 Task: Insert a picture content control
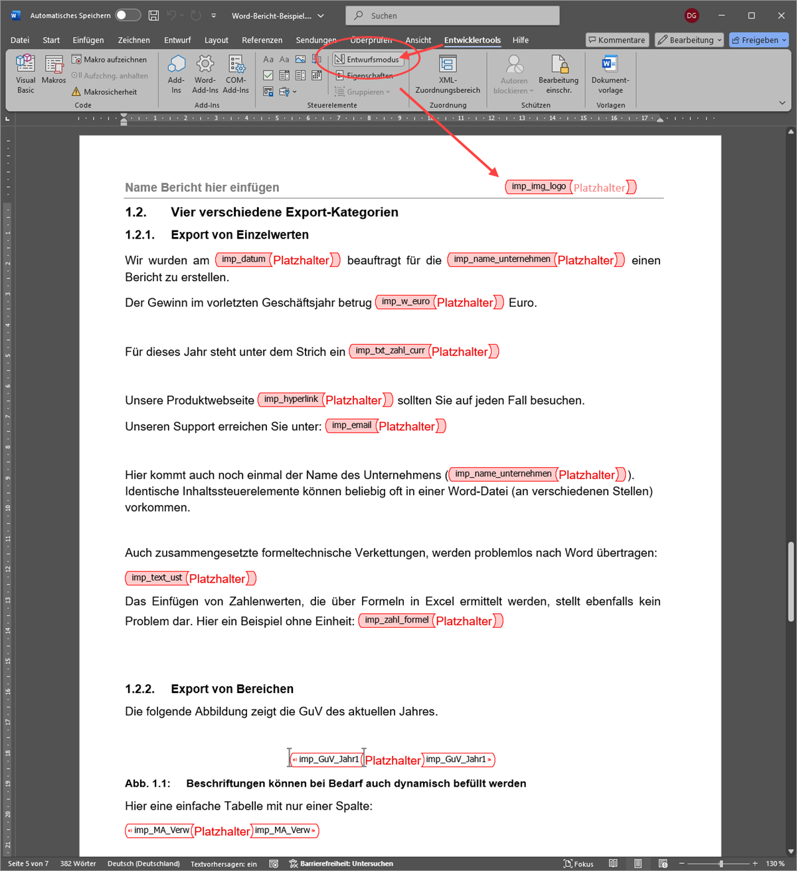(301, 60)
